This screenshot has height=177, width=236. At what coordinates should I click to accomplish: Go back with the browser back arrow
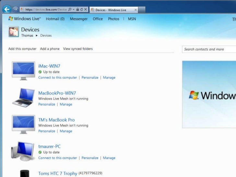pos(7,9)
